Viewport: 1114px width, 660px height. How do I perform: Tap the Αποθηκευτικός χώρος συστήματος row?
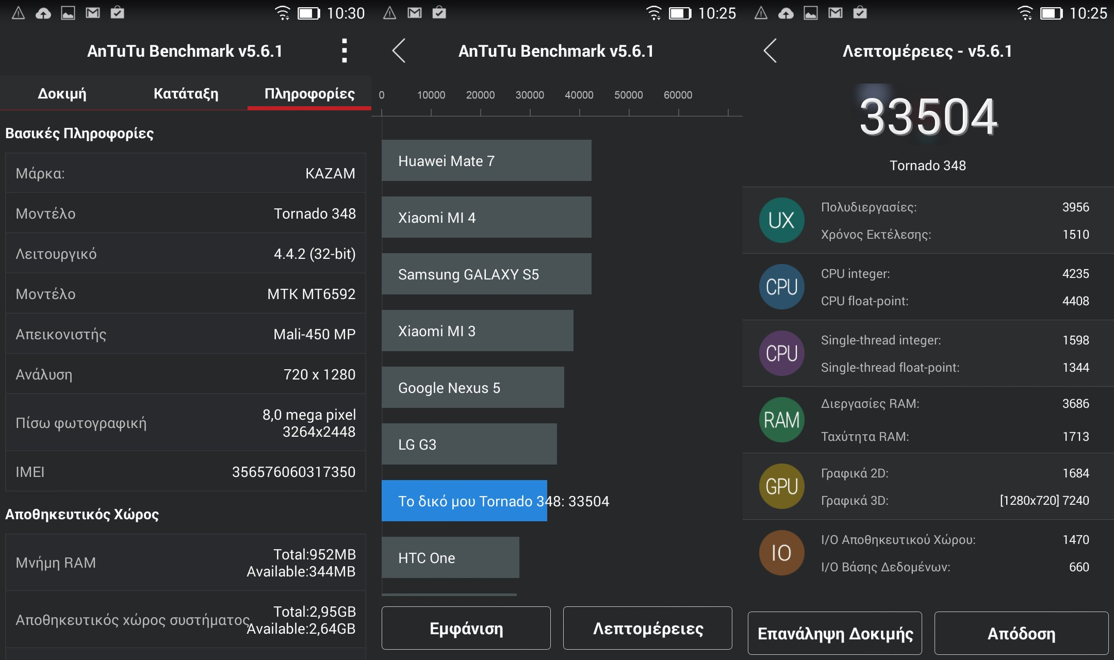pyautogui.click(x=186, y=620)
